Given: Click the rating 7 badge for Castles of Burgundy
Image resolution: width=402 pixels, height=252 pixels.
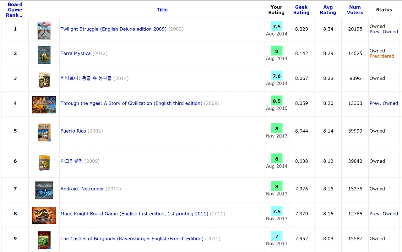Looking at the screenshot, I should [277, 236].
